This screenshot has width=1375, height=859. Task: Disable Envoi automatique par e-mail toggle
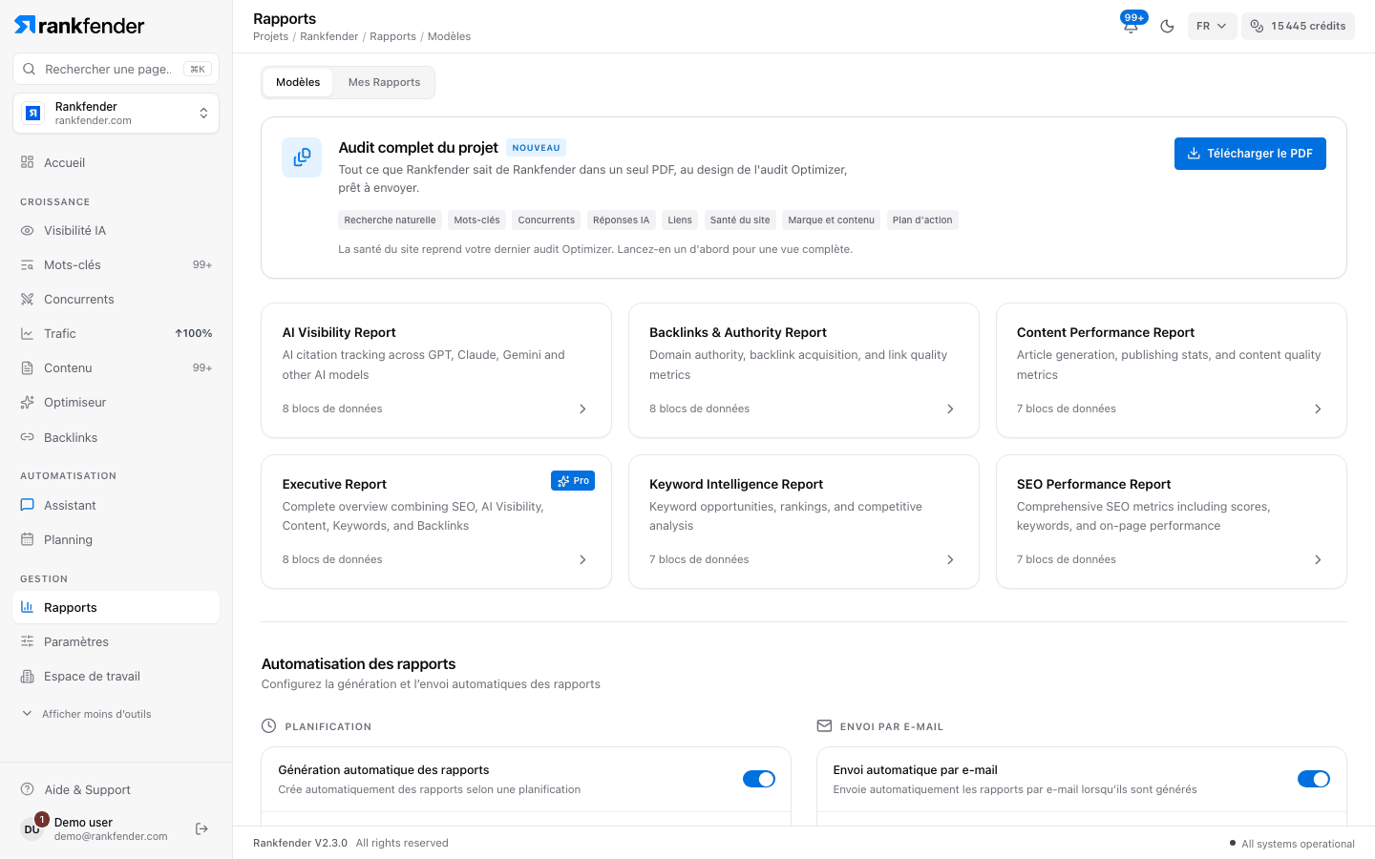coord(1314,779)
